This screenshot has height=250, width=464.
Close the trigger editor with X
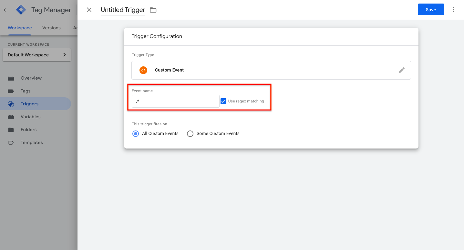pos(89,10)
